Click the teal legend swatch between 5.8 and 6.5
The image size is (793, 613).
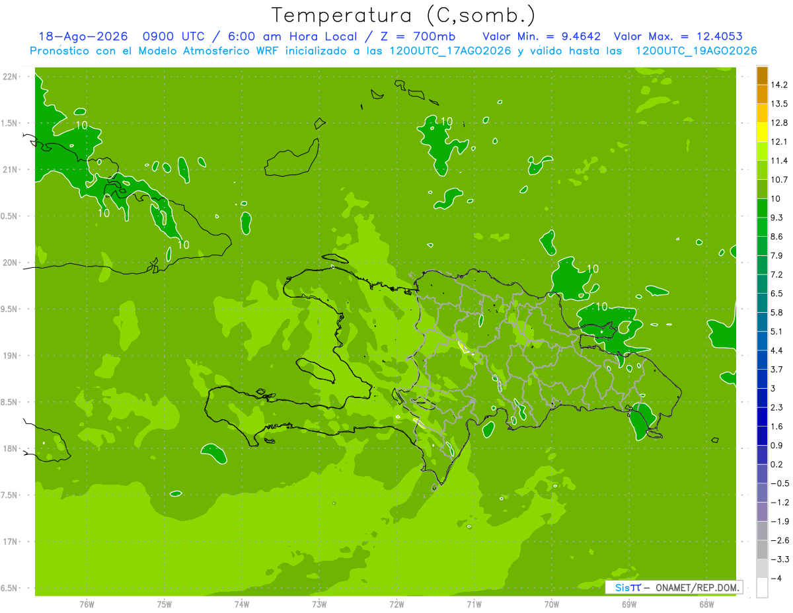tap(762, 304)
